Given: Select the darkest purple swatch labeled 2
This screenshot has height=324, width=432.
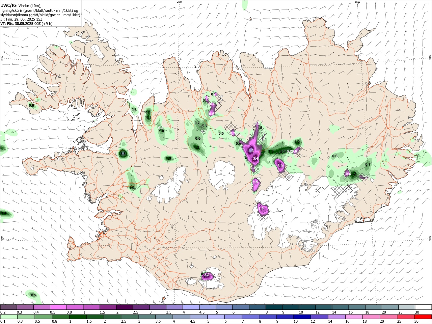Looking at the screenshot, I should coord(125,307).
